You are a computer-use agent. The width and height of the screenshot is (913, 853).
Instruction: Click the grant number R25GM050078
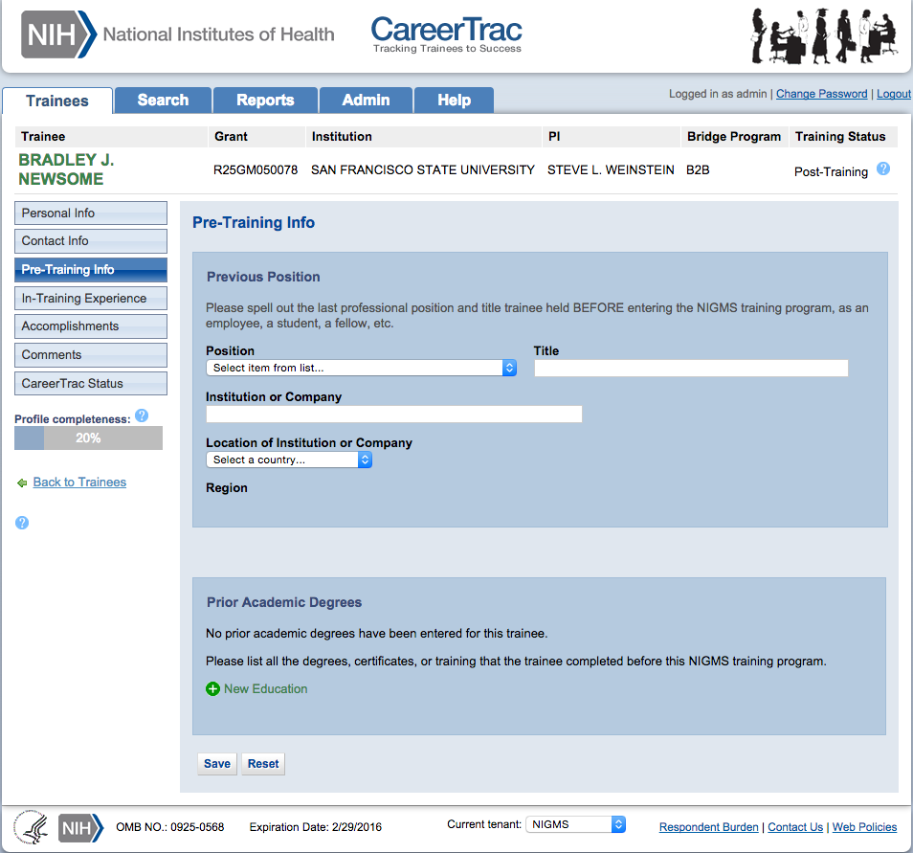(256, 170)
